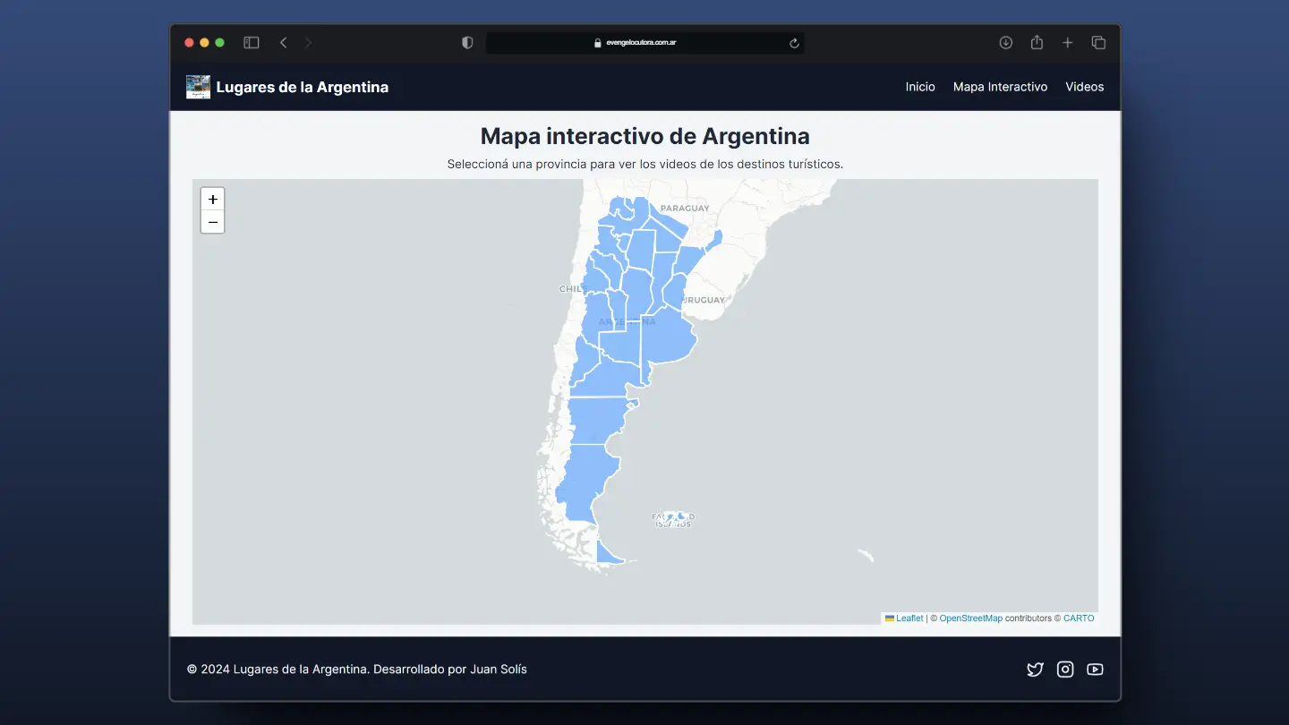Click the © 2024 footer copyright text
The width and height of the screenshot is (1289, 725).
tap(357, 670)
